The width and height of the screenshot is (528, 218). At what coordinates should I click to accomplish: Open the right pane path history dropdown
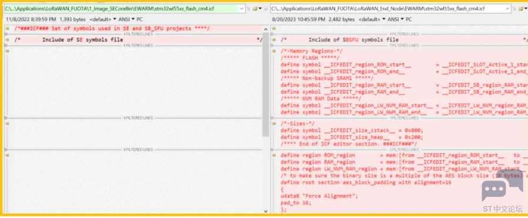pyautogui.click(x=508, y=9)
